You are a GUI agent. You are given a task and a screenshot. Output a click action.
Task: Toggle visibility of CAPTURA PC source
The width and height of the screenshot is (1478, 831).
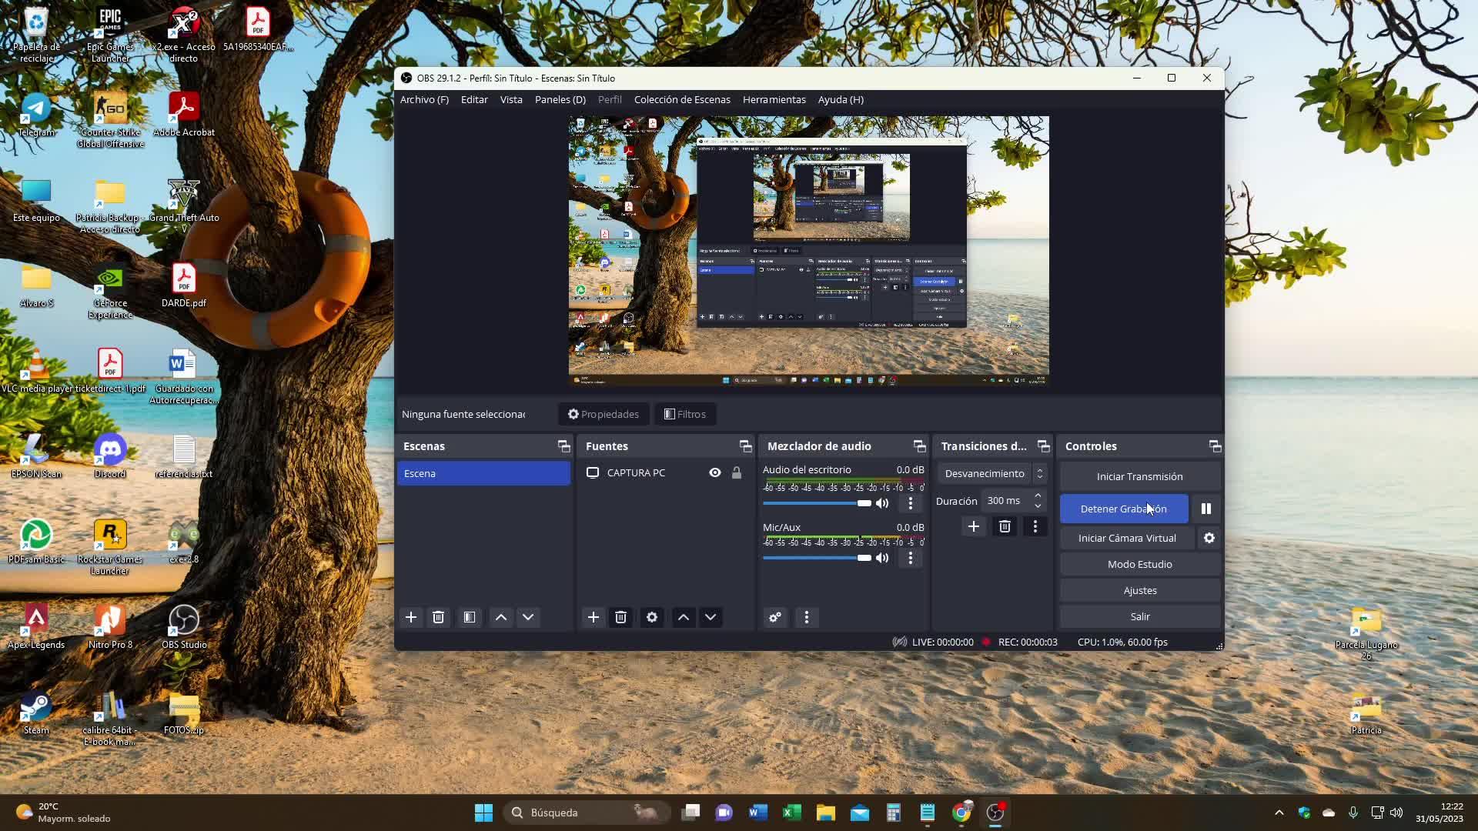click(x=715, y=472)
